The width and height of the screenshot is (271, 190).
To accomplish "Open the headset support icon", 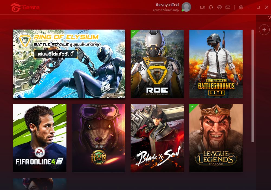I will tap(211, 7).
